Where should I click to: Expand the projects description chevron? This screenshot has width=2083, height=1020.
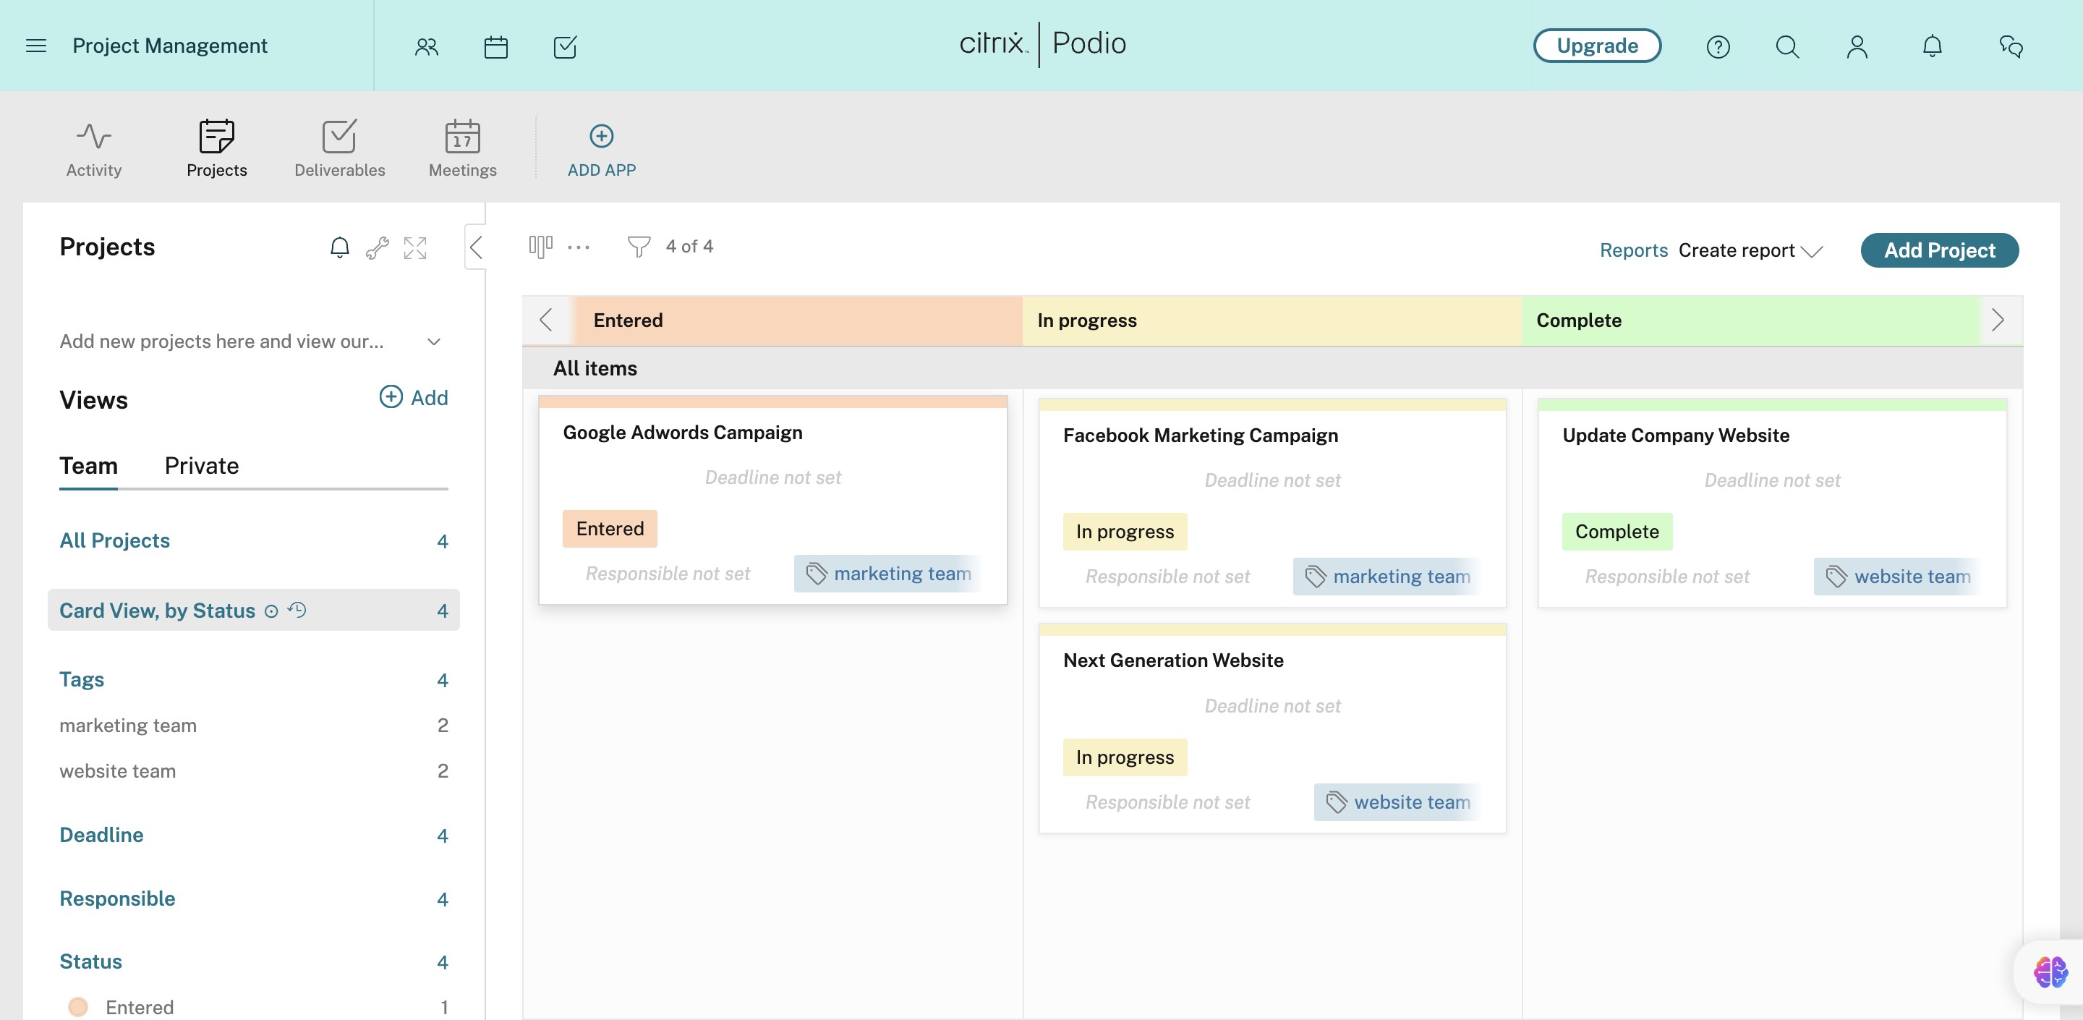pyautogui.click(x=433, y=341)
